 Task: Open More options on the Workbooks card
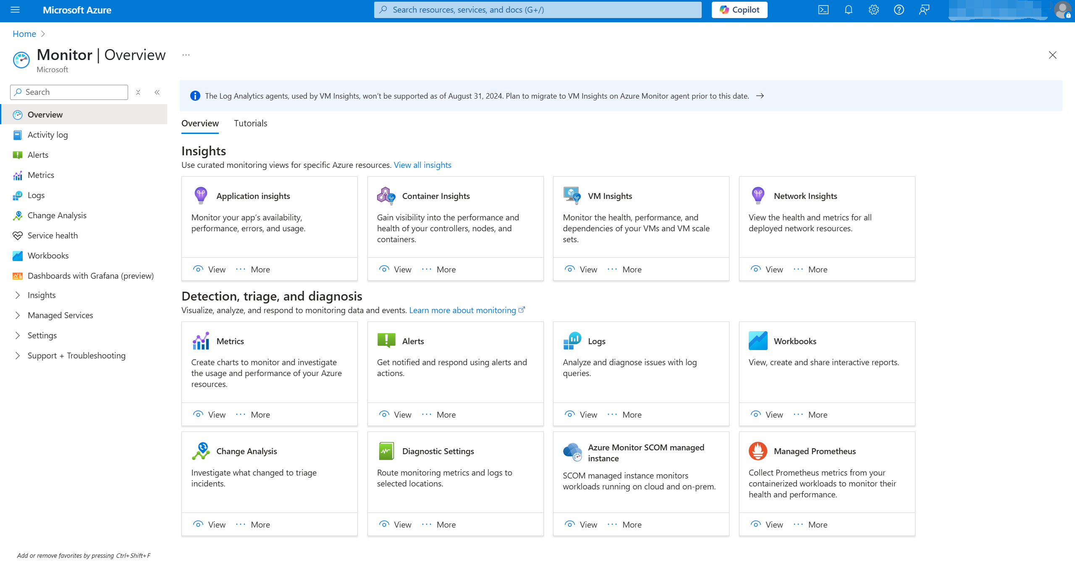tap(810, 415)
